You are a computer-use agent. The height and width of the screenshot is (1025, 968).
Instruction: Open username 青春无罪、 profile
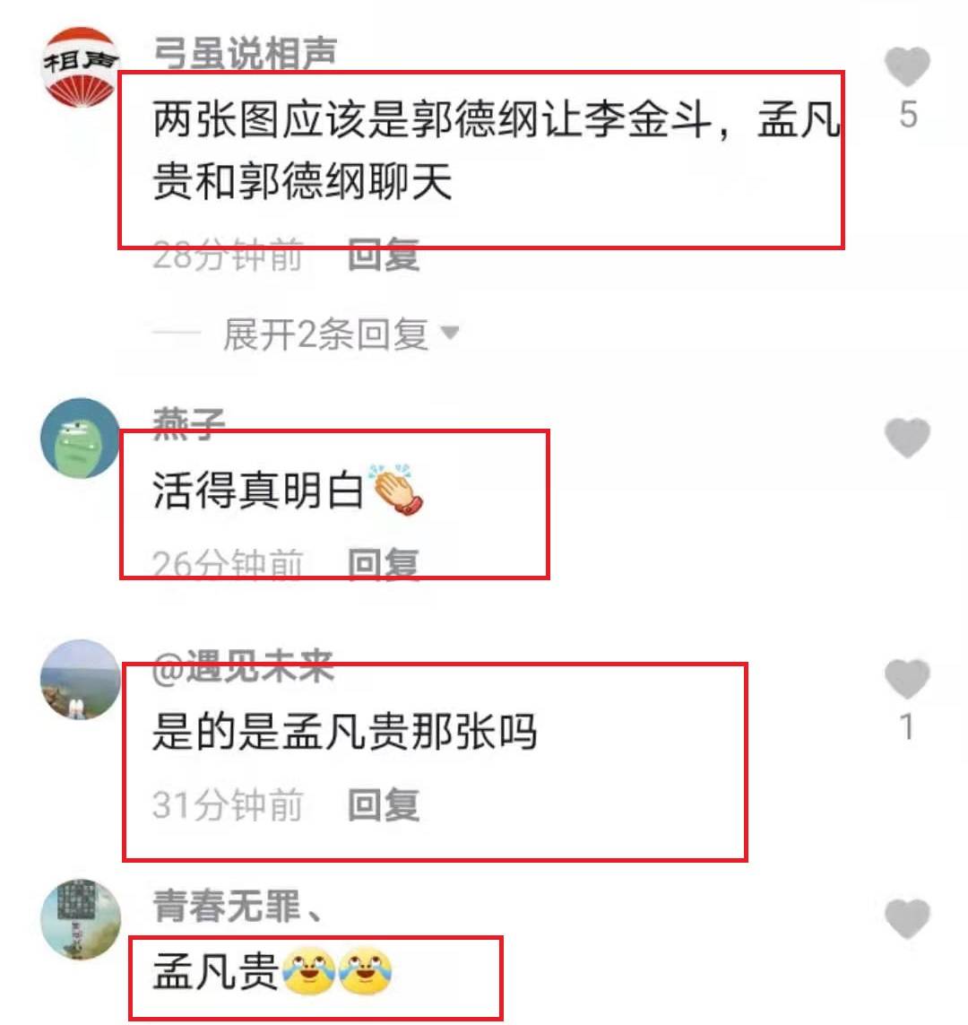pos(238,906)
